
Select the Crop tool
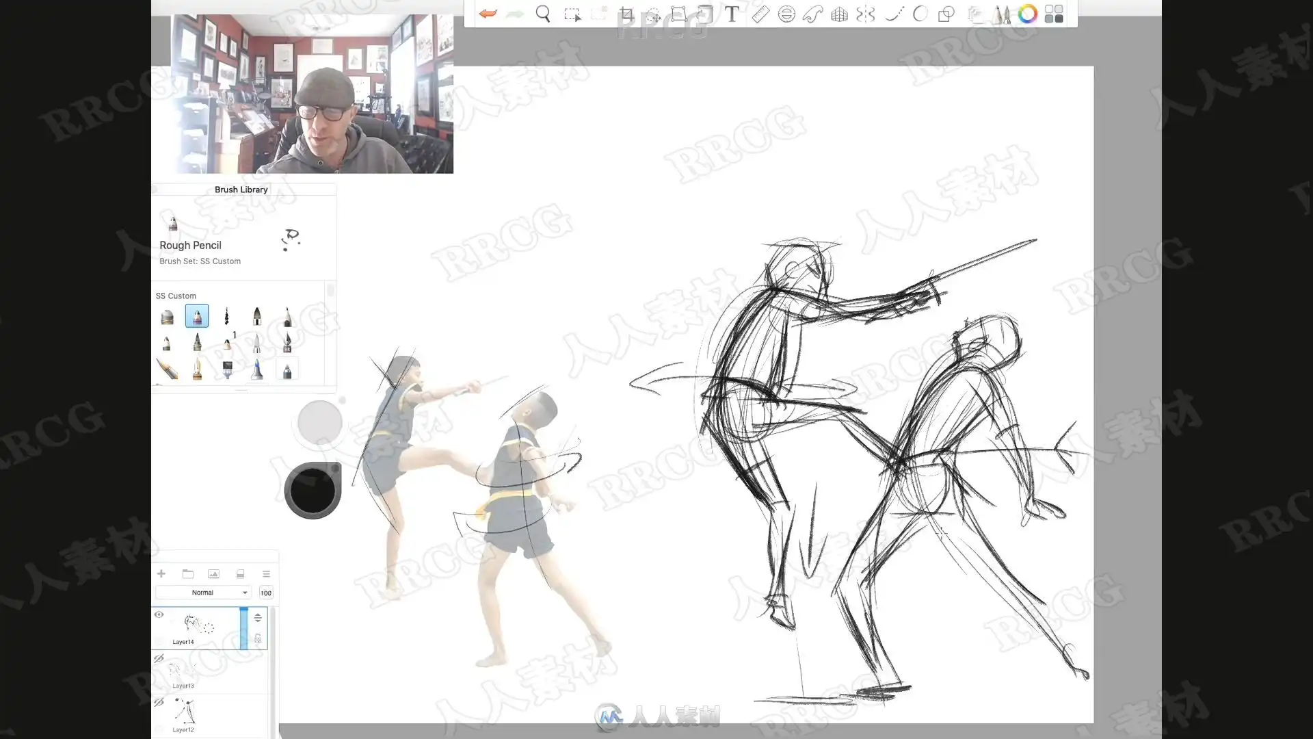pos(626,14)
